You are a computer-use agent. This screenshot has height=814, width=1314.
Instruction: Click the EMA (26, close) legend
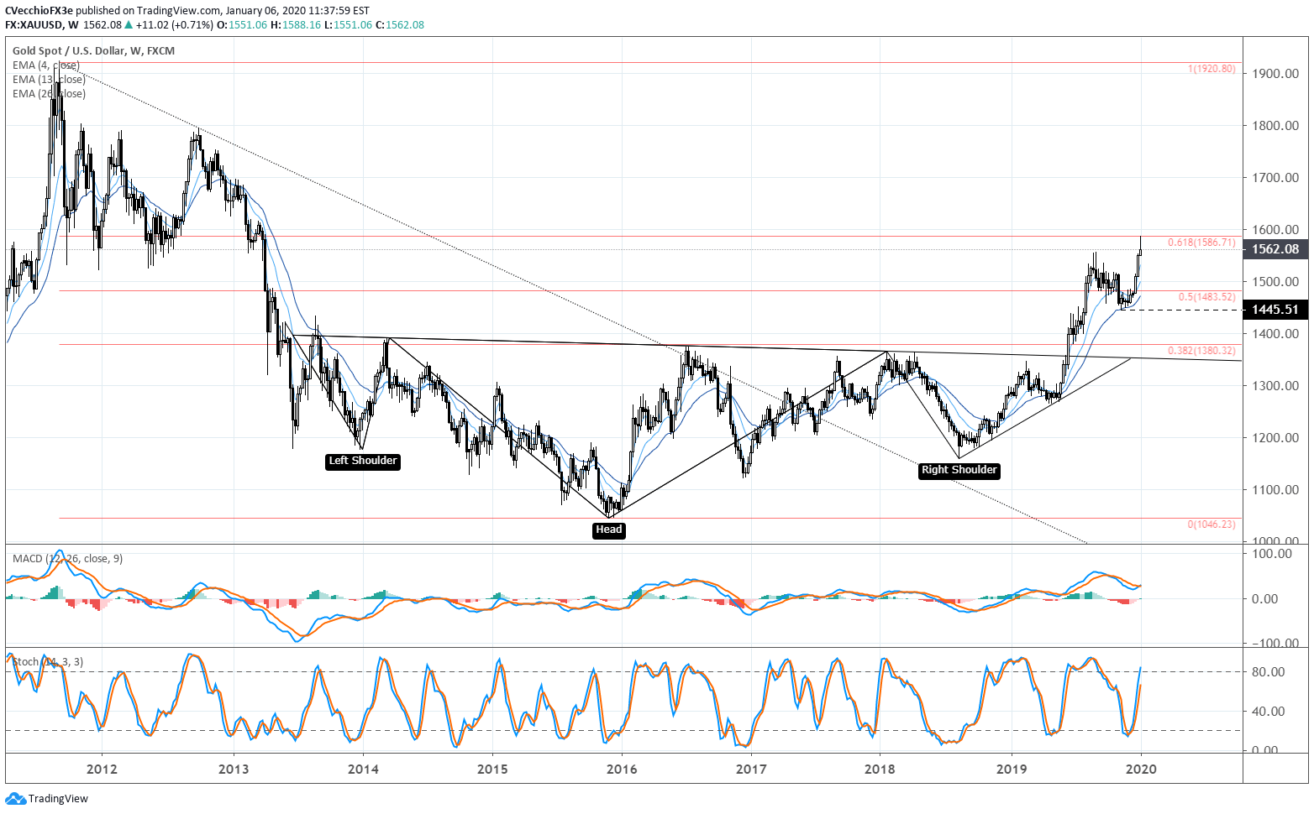(49, 94)
